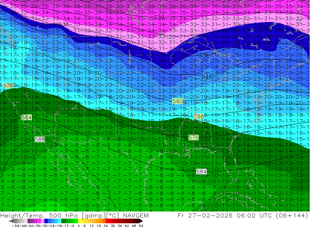The width and height of the screenshot is (310, 227).
Task: Click the legend value -6
Action: pyautogui.click(x=72, y=226)
